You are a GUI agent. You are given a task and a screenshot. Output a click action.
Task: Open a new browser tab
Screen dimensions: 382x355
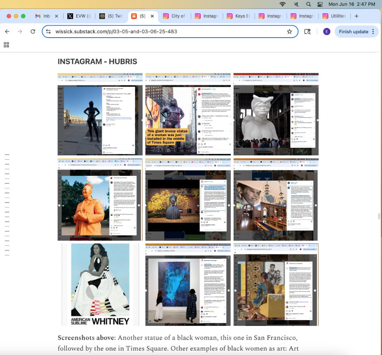356,16
